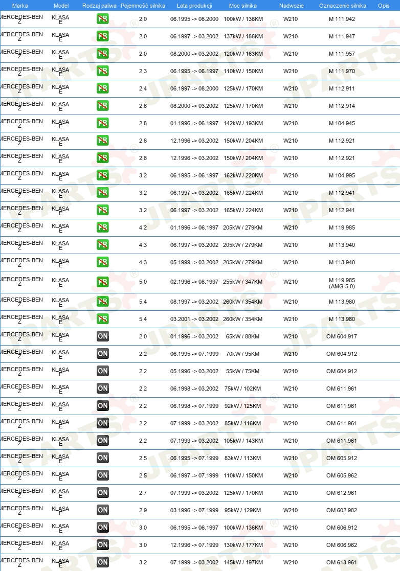Click the ON diesel icon in the OM 605.962 row
400x571 pixels.
103,475
